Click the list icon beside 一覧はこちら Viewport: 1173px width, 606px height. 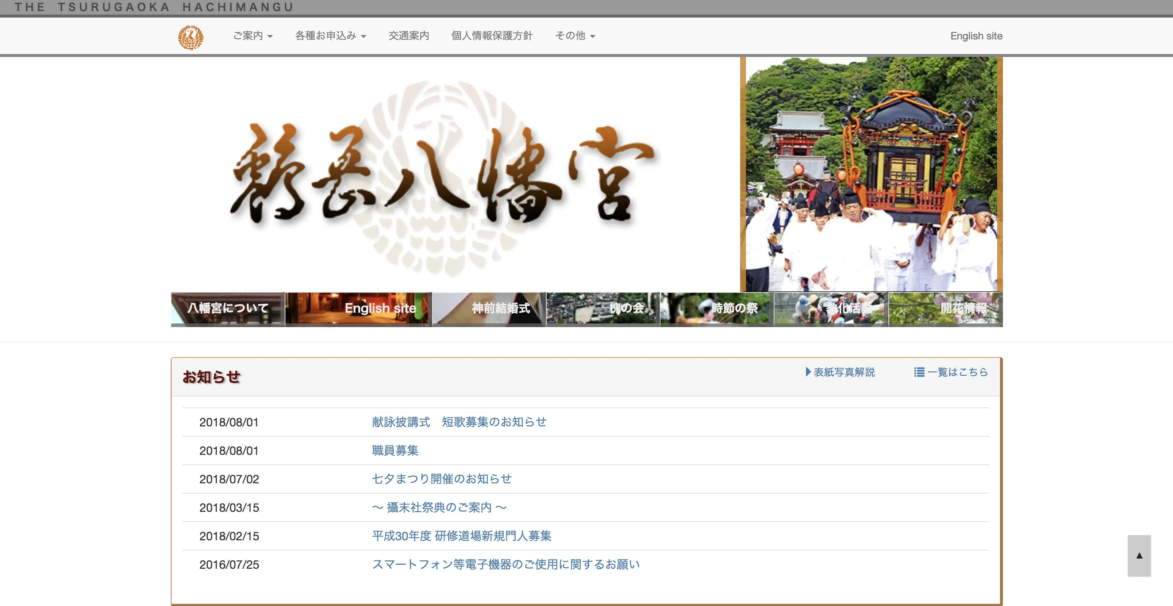coord(919,372)
